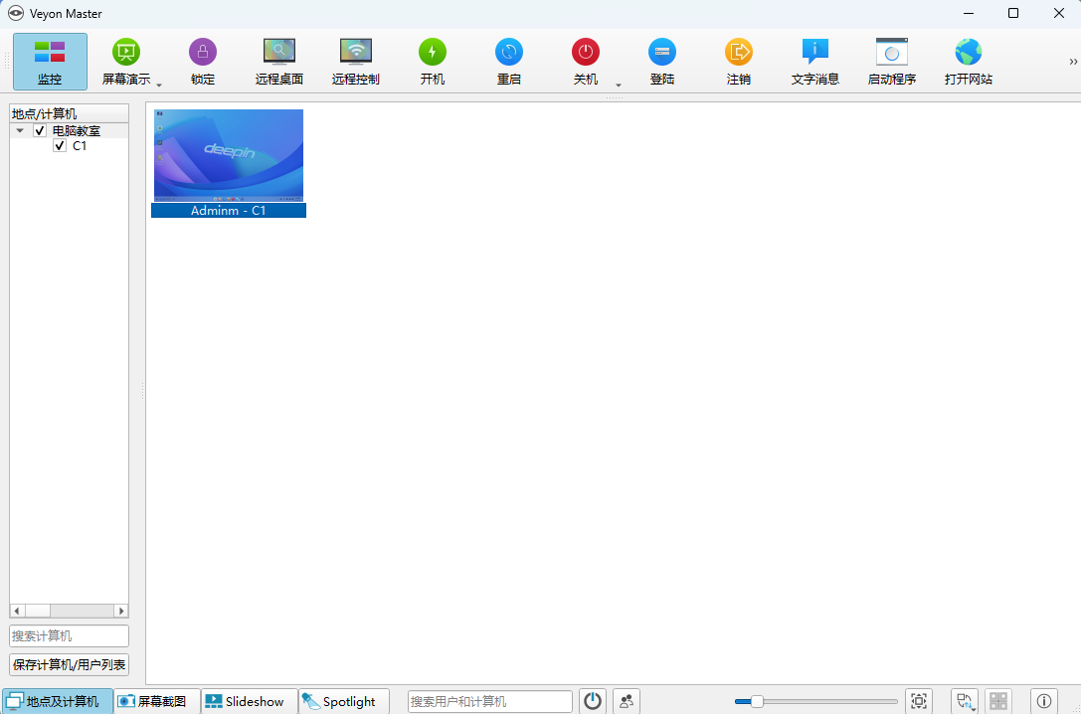The width and height of the screenshot is (1081, 714).
Task: Open the 屏幕截图 screenshots panel
Action: point(157,702)
